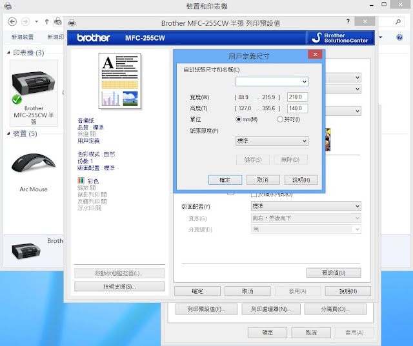
Task: Open the 版面配置 dropdown
Action: (x=306, y=206)
